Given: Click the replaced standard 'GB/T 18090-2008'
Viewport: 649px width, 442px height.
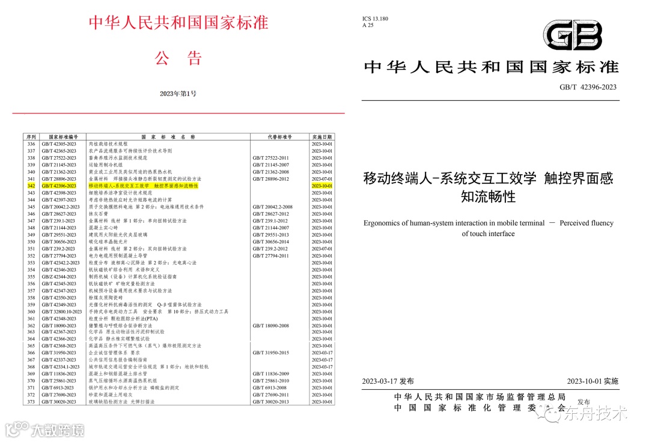Looking at the screenshot, I should (x=270, y=326).
